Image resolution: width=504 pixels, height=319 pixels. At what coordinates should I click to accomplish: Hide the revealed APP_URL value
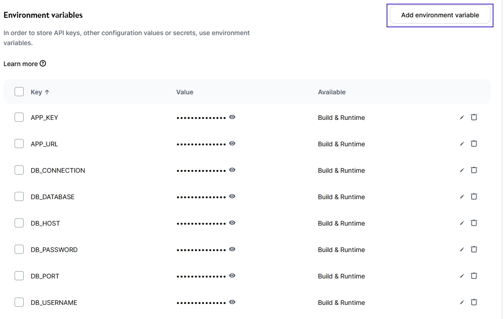[x=232, y=144]
